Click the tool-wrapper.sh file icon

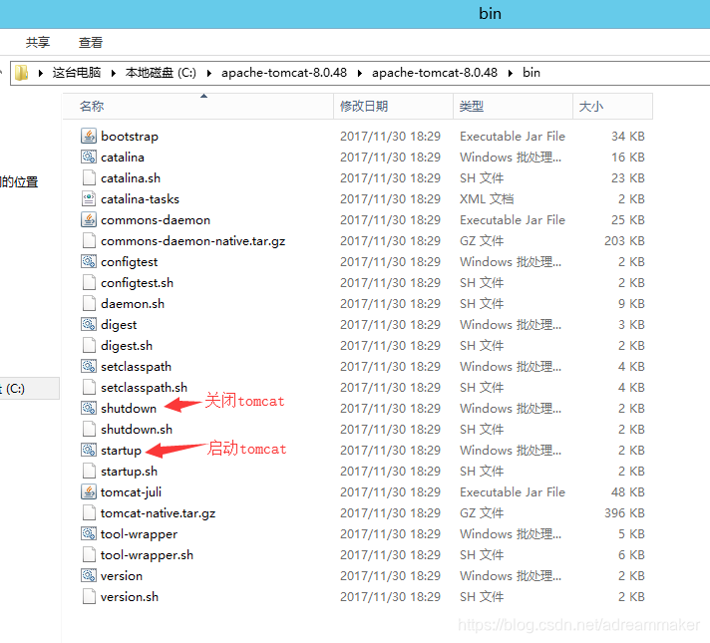tap(89, 554)
